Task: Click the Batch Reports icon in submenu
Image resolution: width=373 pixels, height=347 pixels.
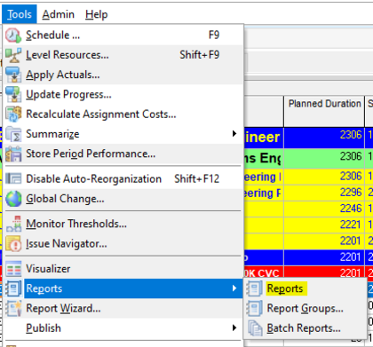Action: [x=254, y=328]
